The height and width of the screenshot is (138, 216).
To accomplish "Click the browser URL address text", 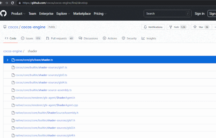I will (55, 3).
